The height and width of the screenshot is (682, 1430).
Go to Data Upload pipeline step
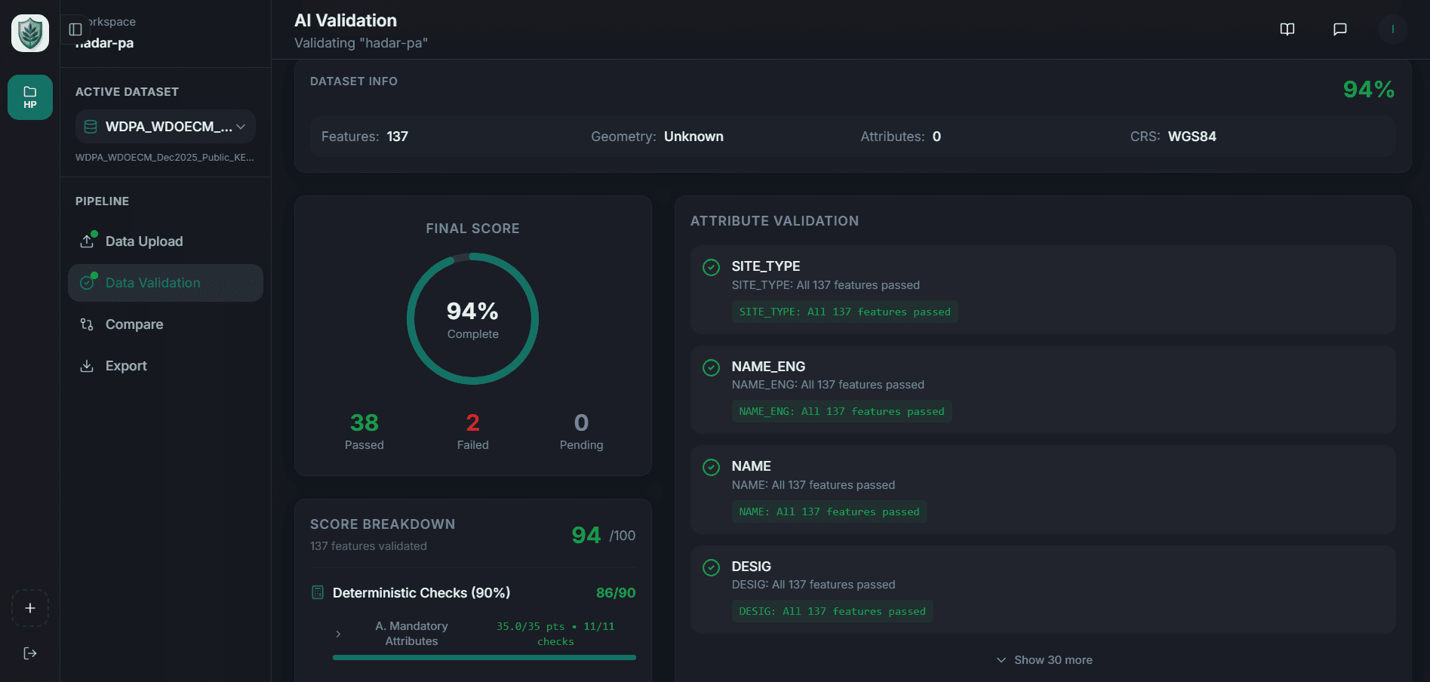coord(165,241)
